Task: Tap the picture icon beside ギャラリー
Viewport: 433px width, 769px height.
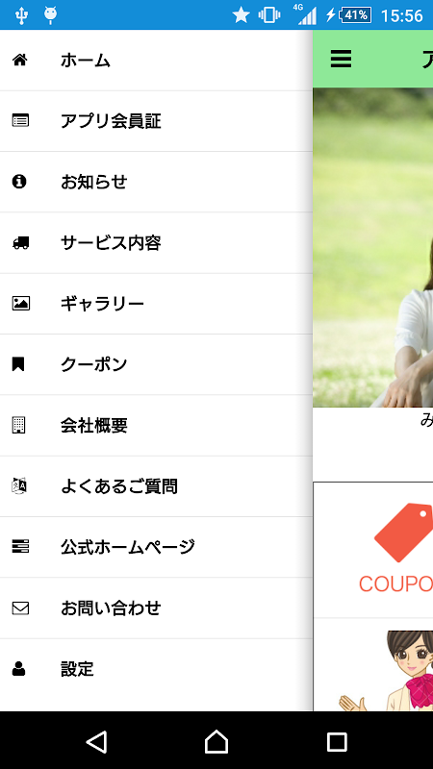Action: click(x=20, y=303)
